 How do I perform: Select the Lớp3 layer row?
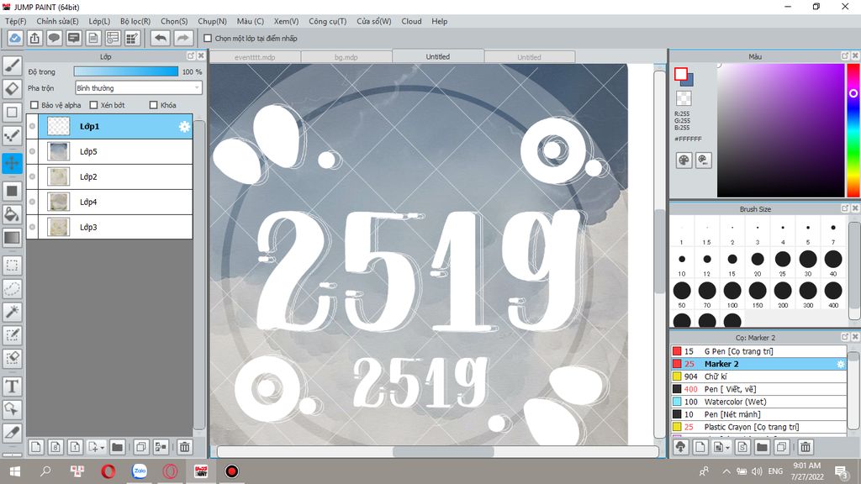tap(109, 227)
